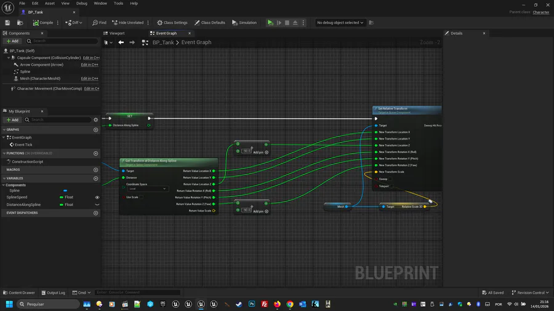Image resolution: width=554 pixels, height=311 pixels.
Task: Toggle Sweep checkbox on Set Relative Transform
Action: 390,179
